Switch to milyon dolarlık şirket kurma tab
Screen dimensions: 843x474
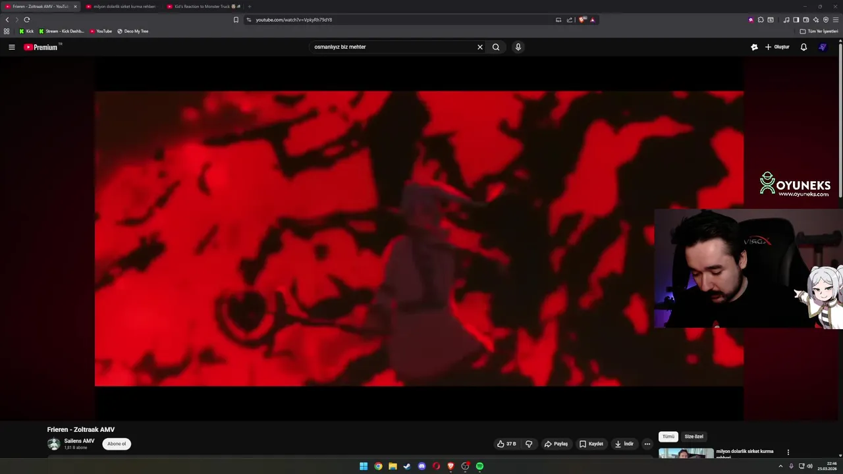[122, 7]
